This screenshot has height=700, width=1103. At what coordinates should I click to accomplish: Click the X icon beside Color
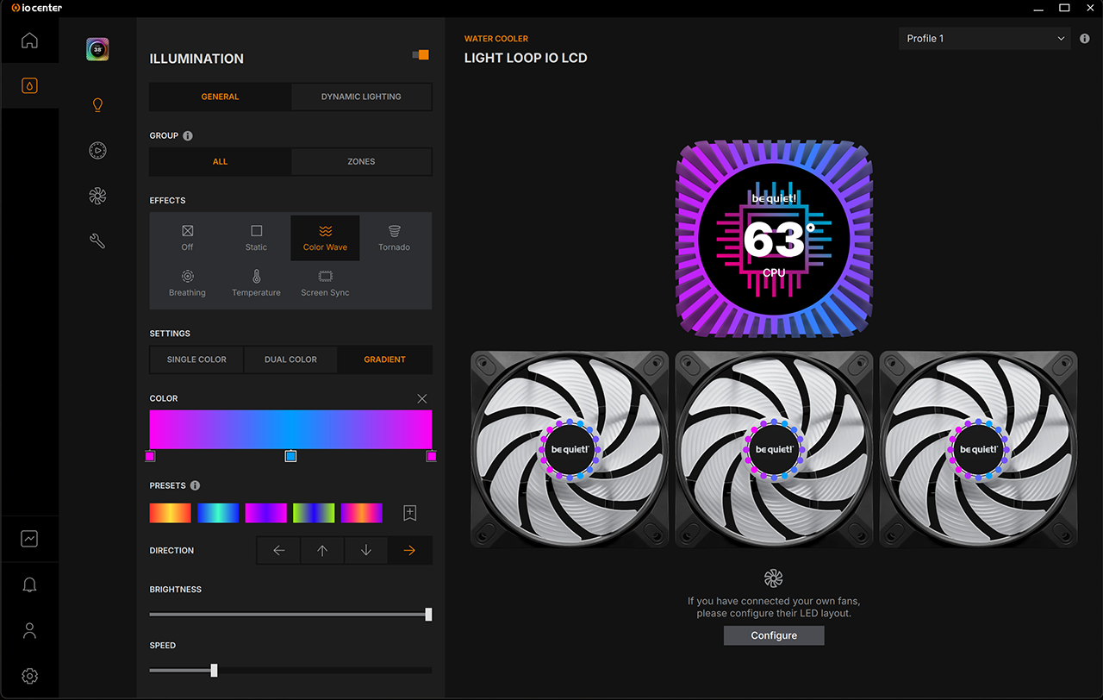pos(421,398)
